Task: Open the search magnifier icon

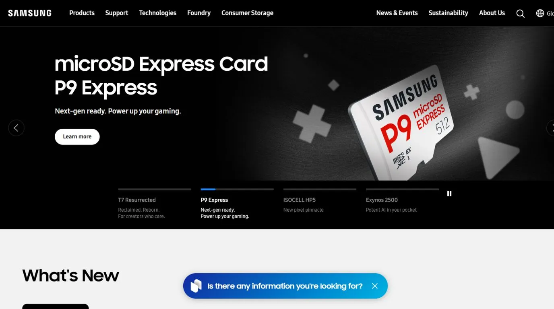Action: click(x=520, y=13)
